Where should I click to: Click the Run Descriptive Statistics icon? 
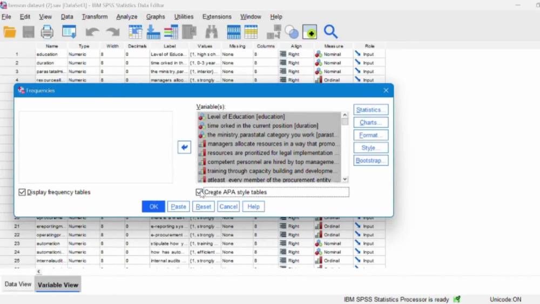click(189, 32)
